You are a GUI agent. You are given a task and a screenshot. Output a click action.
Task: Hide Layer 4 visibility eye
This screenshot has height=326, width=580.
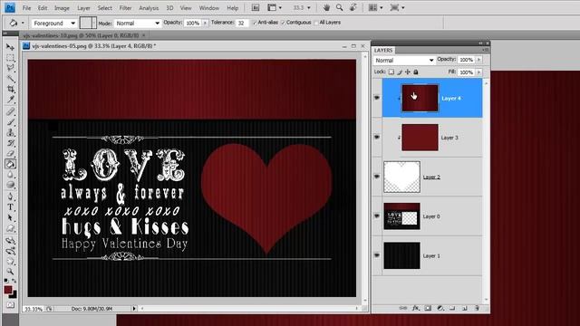pyautogui.click(x=377, y=98)
